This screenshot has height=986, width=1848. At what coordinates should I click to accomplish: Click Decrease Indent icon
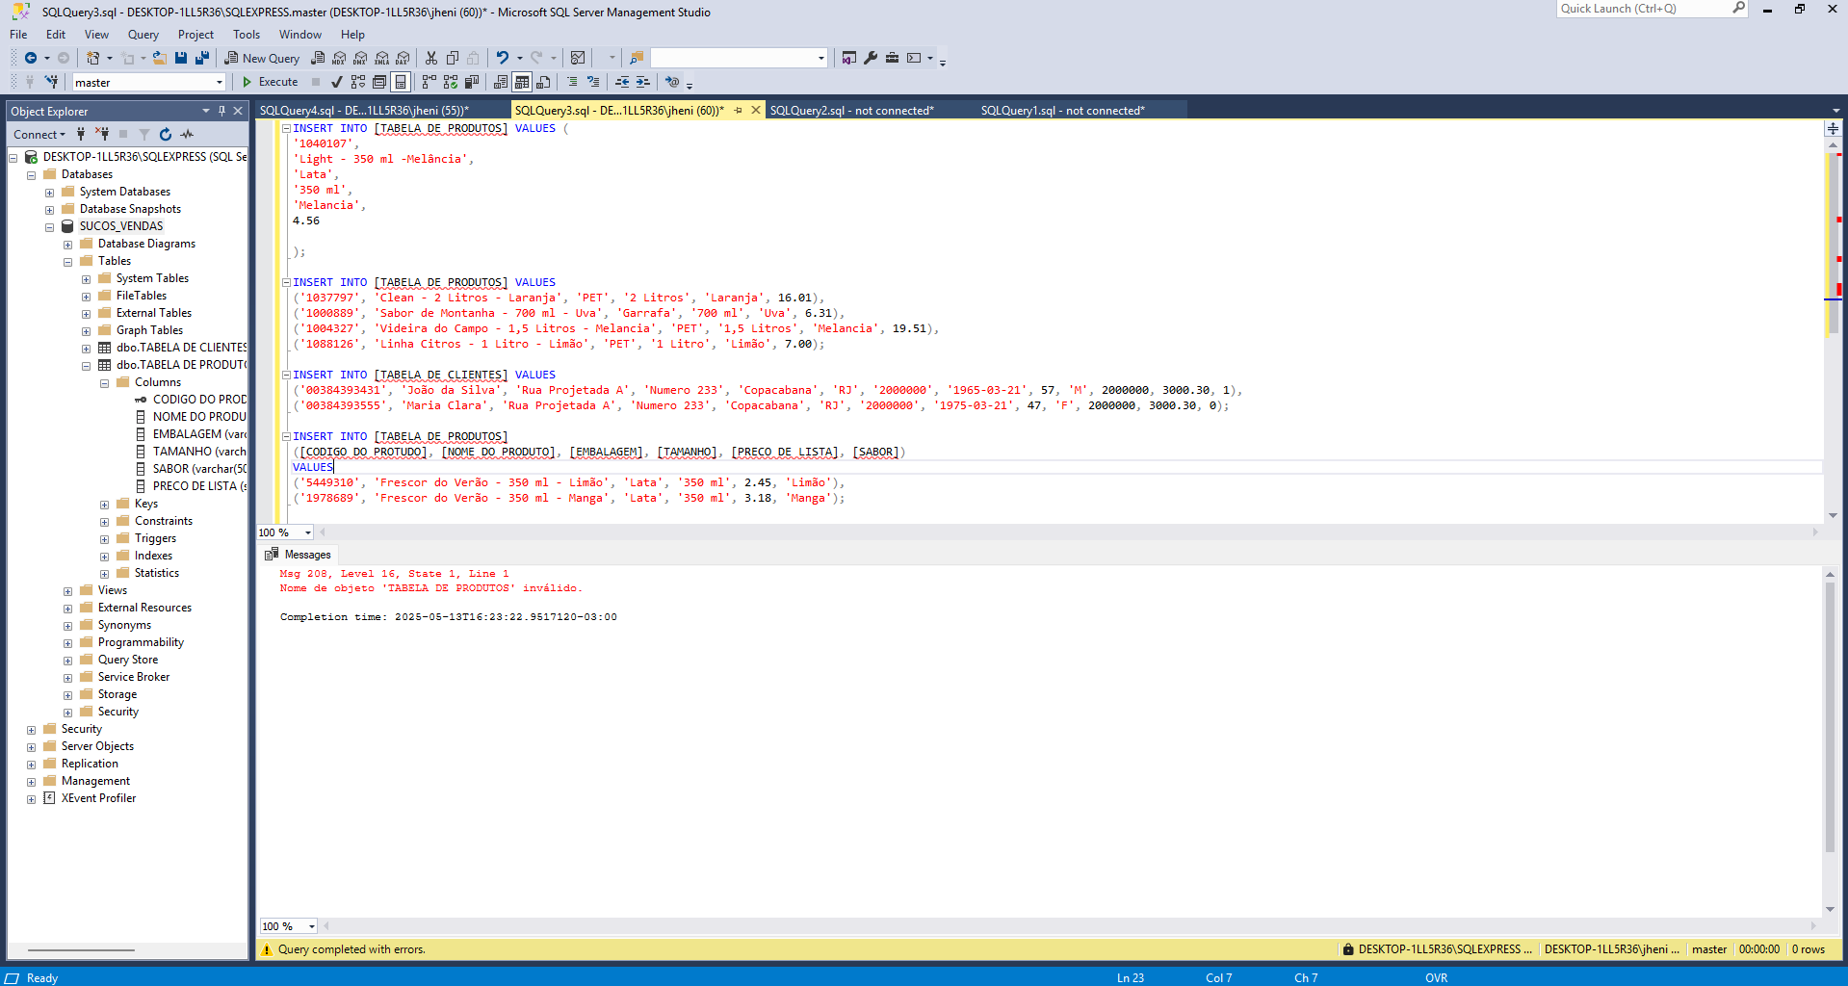622,82
